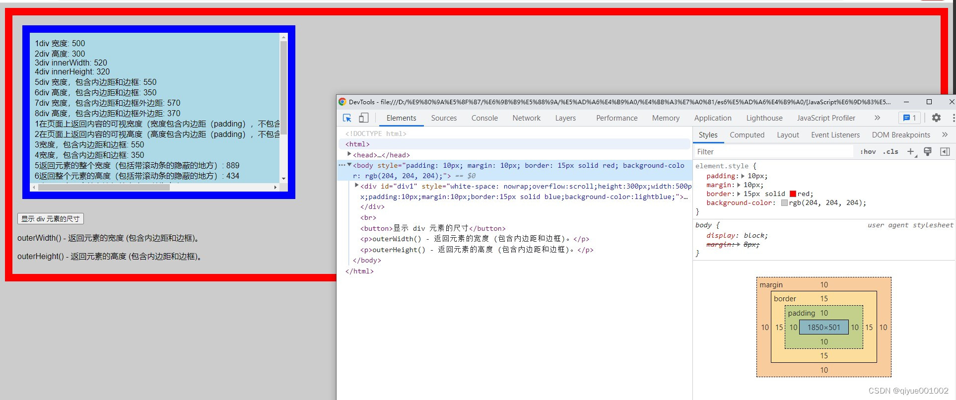
Task: Click '5div 宽度，包含内边距和边框: 550' text
Action: 95,82
